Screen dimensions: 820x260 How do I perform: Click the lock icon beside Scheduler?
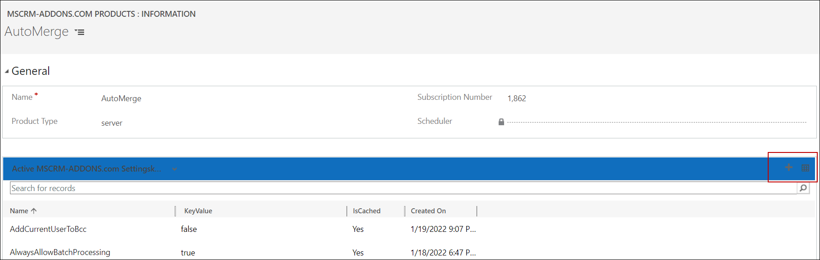point(501,122)
